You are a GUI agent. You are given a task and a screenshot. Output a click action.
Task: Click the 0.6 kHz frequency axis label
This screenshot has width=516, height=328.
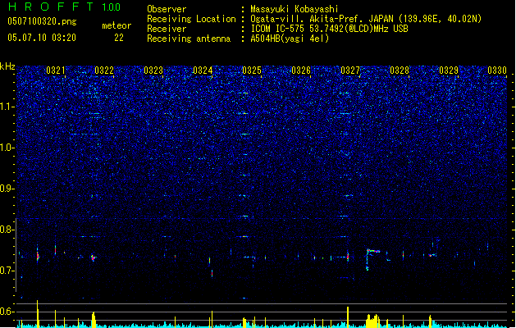pos(7,312)
